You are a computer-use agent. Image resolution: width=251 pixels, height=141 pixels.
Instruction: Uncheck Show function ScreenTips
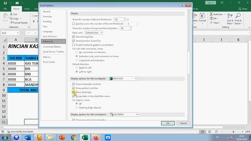73,41
